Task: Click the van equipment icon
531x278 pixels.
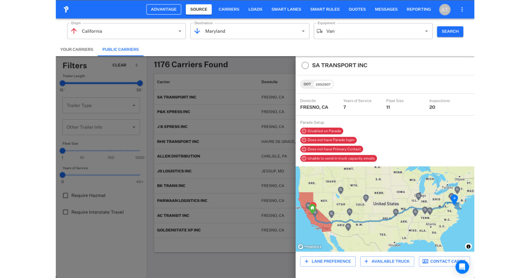Action: coord(320,31)
